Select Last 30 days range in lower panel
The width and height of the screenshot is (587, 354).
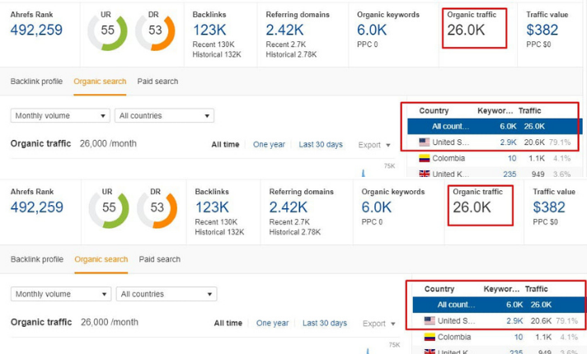(325, 324)
